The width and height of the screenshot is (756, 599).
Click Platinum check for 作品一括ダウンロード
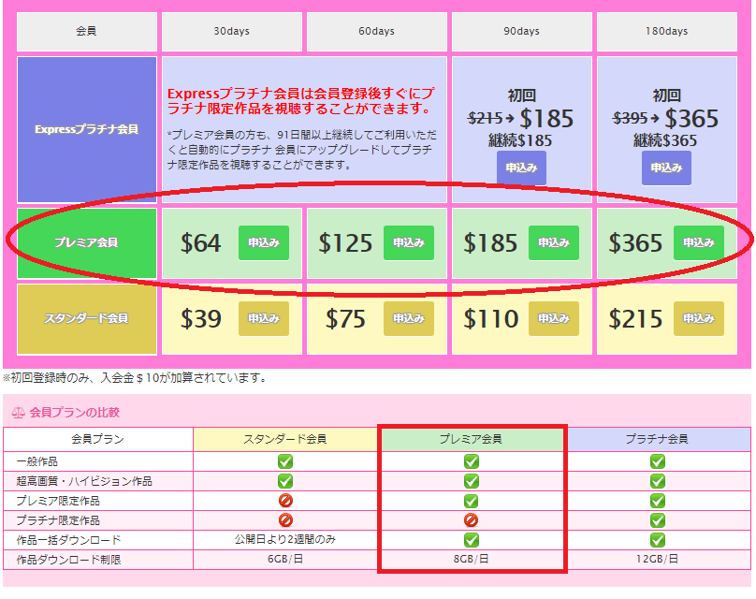658,540
